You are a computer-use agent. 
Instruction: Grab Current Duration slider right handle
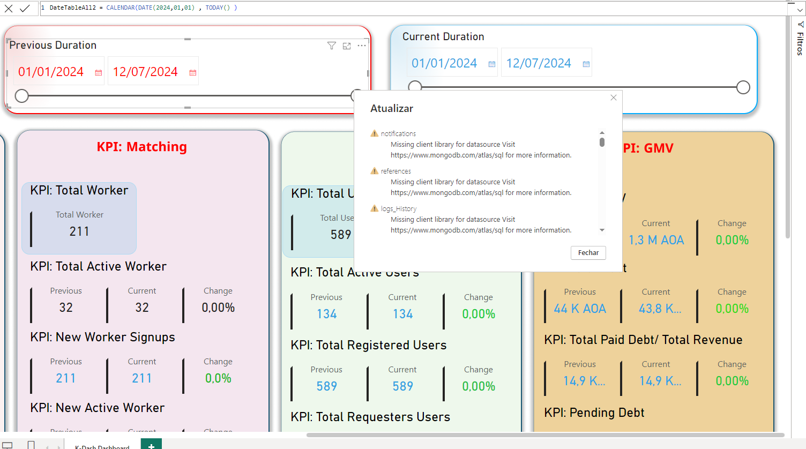coord(743,87)
